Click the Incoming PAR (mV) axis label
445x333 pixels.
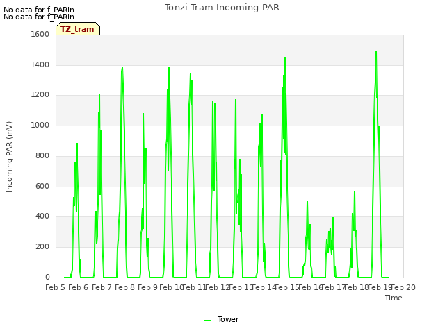9,157
